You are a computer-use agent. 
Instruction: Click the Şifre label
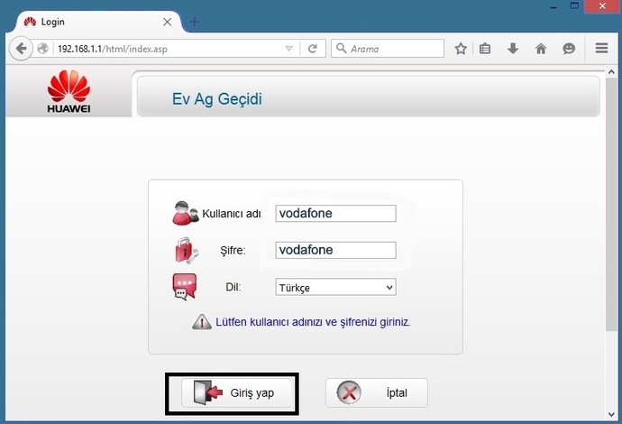(233, 251)
